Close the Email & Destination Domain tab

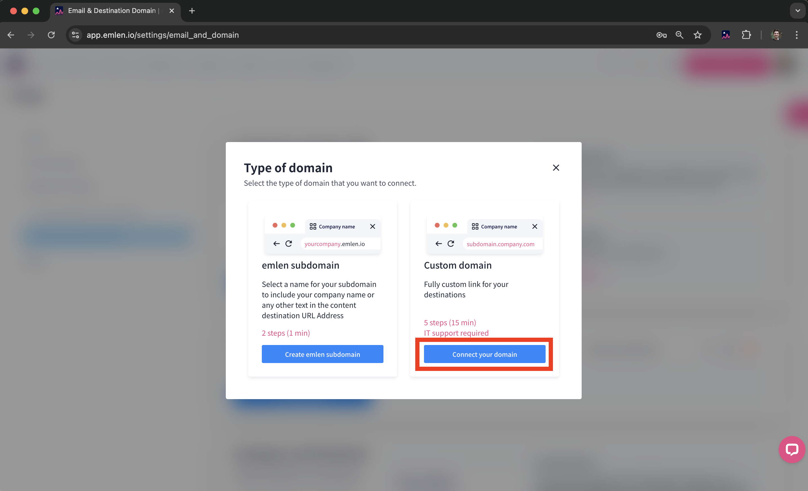point(171,11)
